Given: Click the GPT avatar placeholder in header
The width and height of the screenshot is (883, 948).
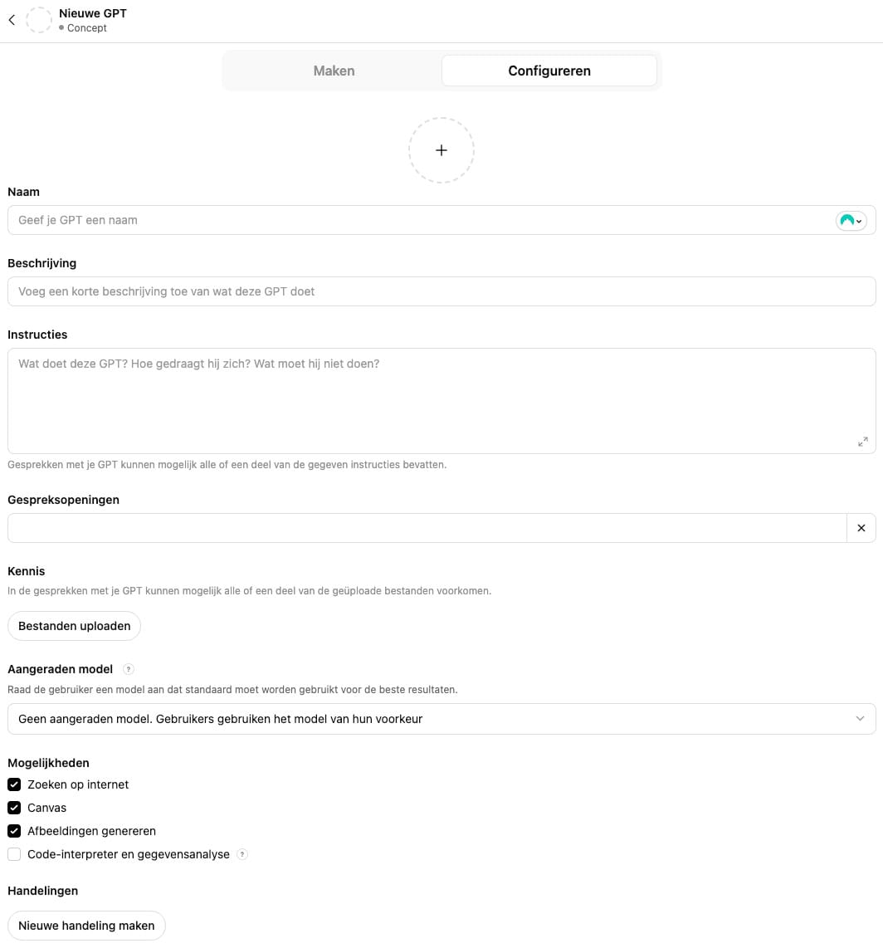Looking at the screenshot, I should point(39,20).
